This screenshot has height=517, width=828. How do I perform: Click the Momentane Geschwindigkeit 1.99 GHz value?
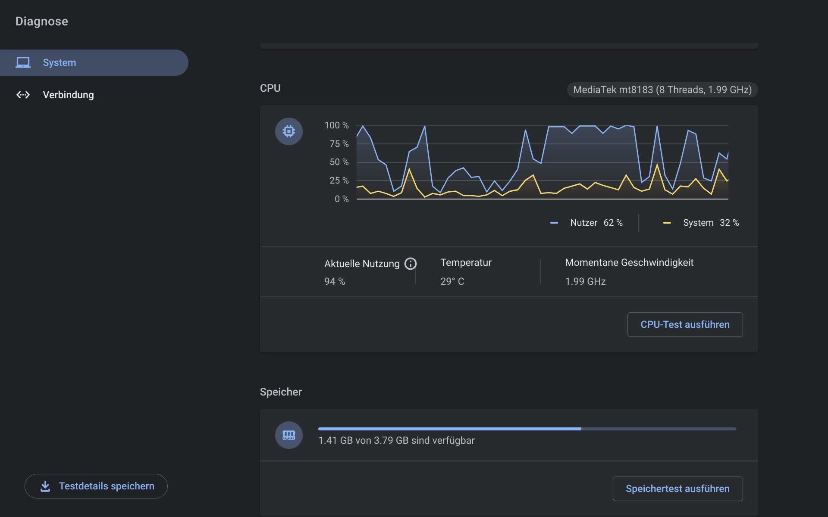click(x=585, y=281)
